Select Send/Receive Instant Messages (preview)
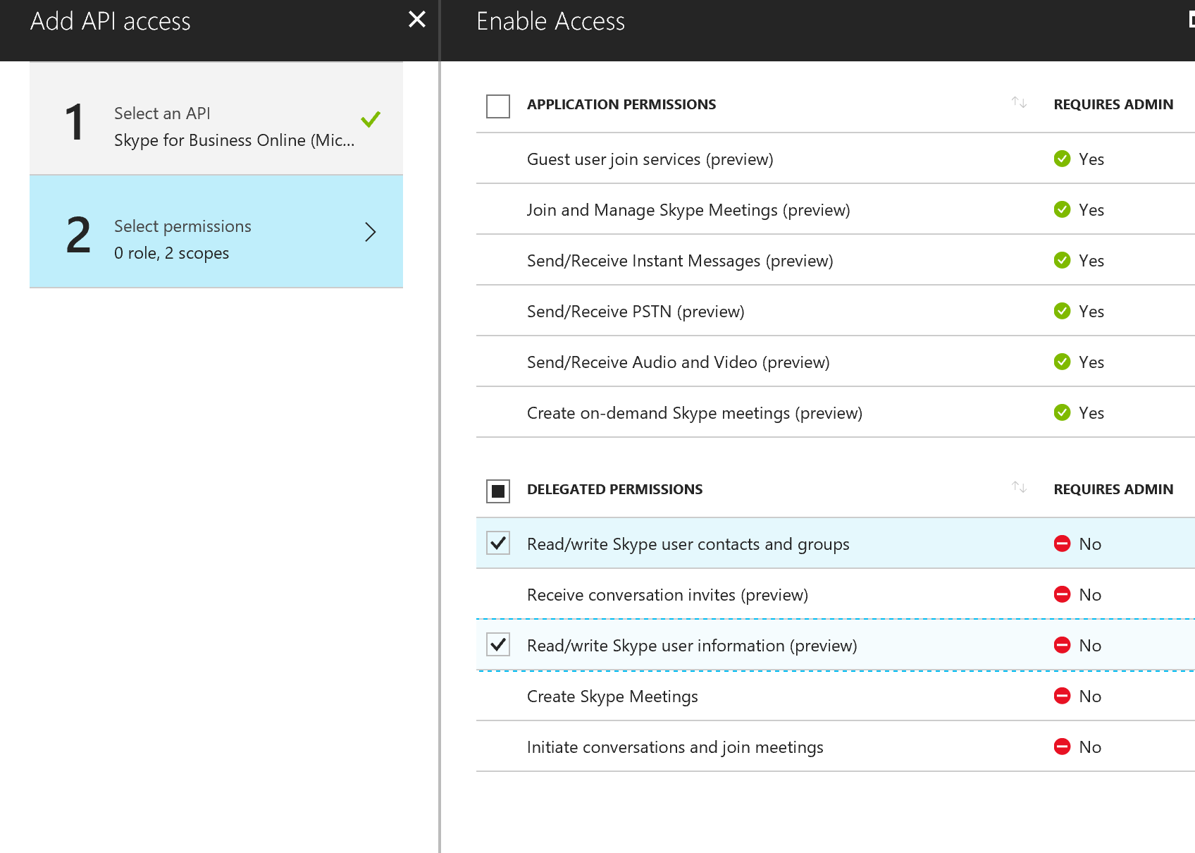 (836, 260)
